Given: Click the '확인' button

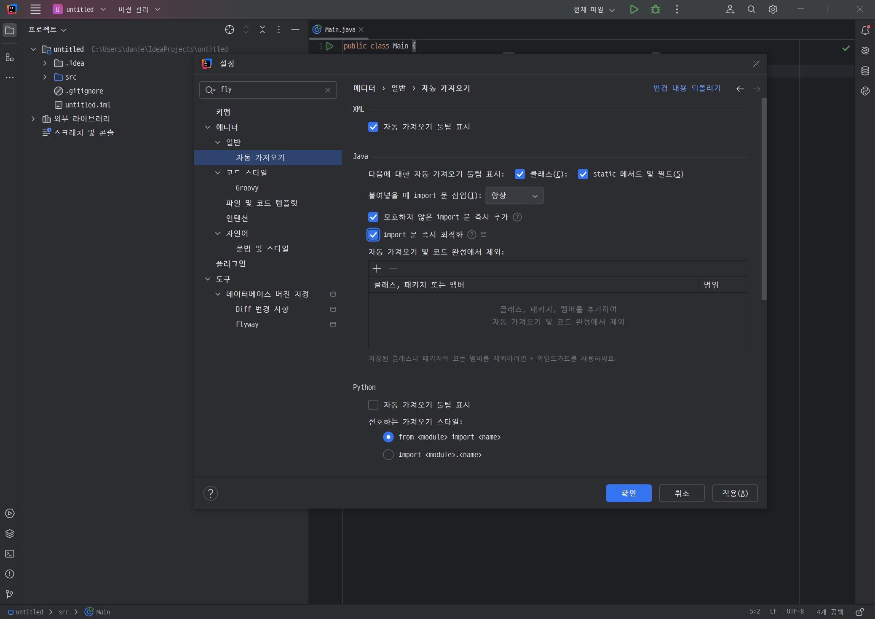Looking at the screenshot, I should 629,493.
